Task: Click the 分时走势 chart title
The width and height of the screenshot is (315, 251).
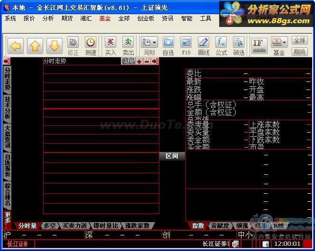Action: click(55, 61)
